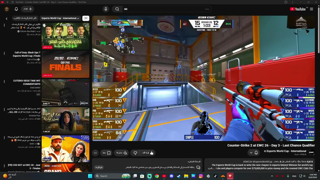This screenshot has width=320, height=180.
Task: Open Instagram from the taskbar
Action: tap(201, 176)
